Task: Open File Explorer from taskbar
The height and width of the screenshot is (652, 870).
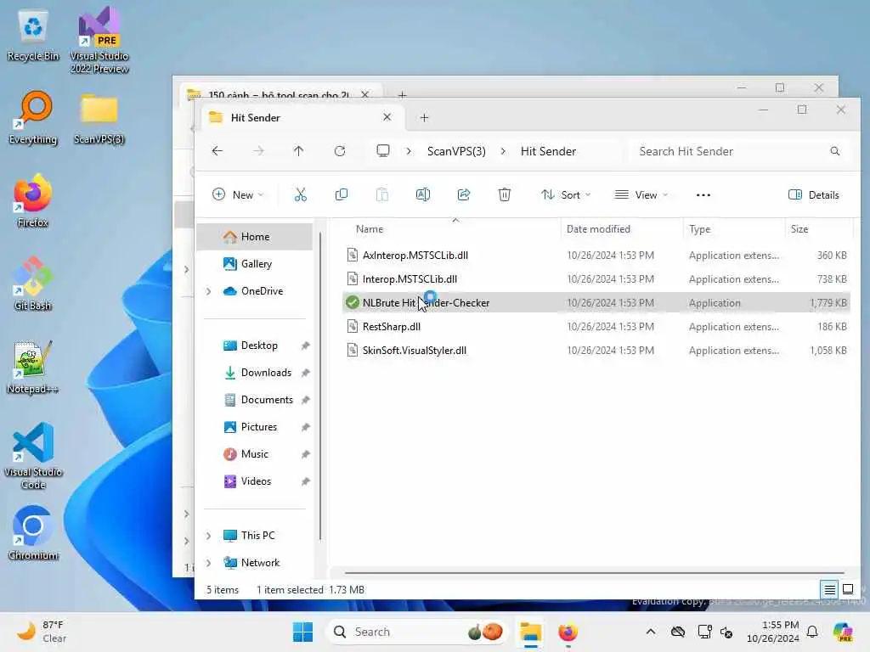Action: [x=530, y=632]
